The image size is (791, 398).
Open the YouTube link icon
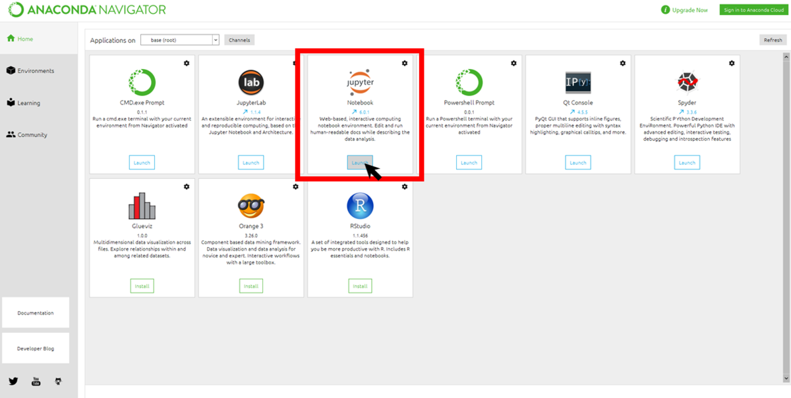(36, 381)
